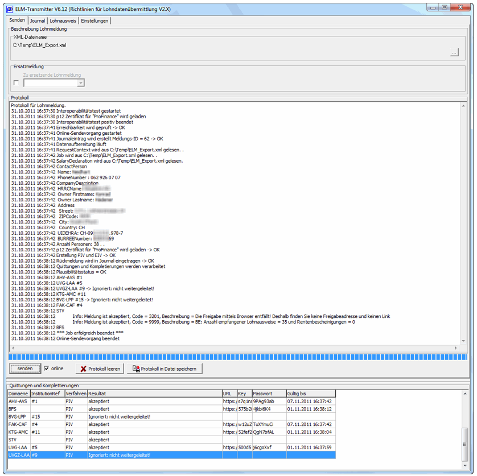Open file browser with the '...' button
The image size is (477, 476).
[x=454, y=53]
